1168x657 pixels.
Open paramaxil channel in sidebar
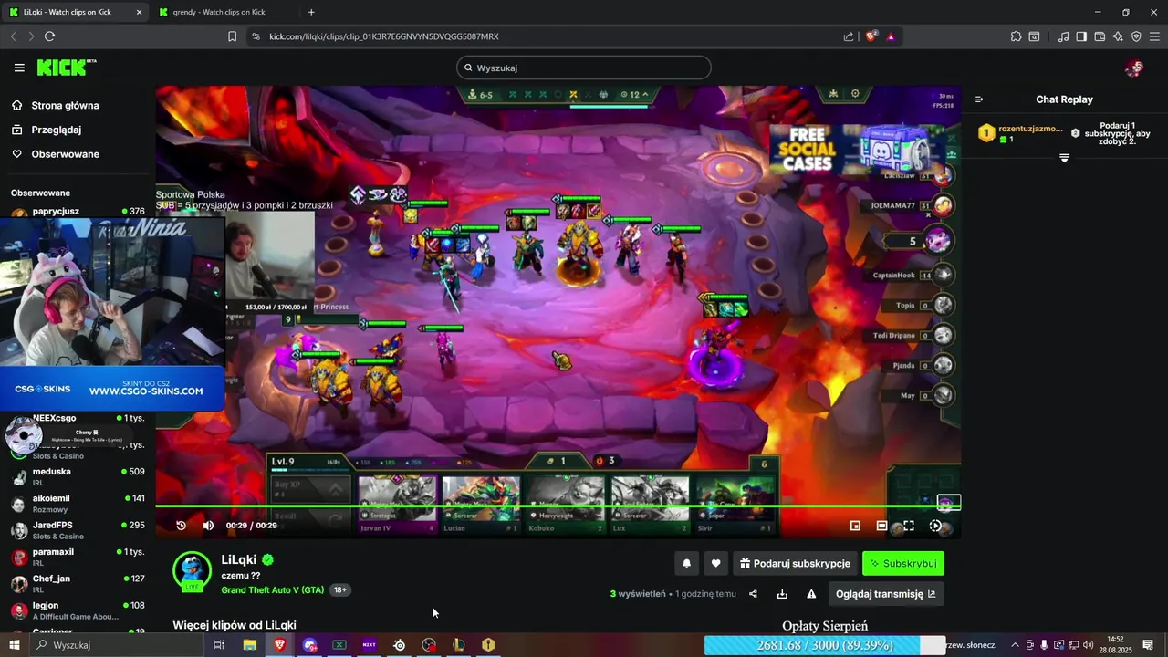click(x=78, y=558)
